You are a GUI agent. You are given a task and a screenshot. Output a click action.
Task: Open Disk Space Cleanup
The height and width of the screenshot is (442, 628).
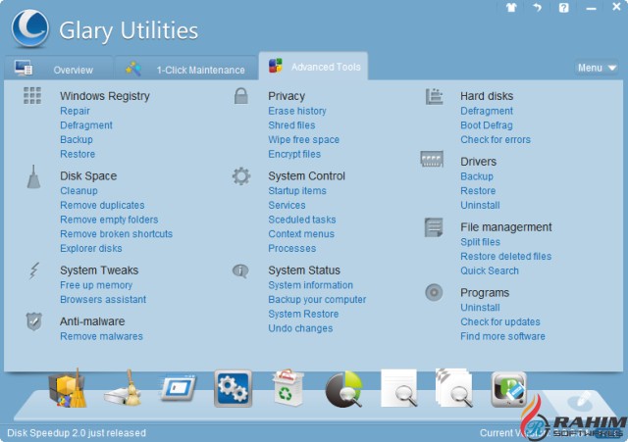[x=78, y=191]
